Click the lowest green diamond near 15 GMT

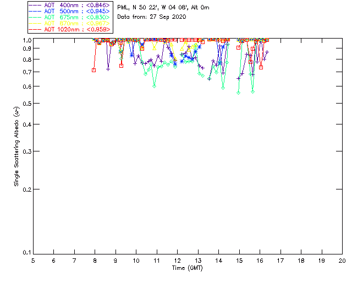click(x=238, y=93)
